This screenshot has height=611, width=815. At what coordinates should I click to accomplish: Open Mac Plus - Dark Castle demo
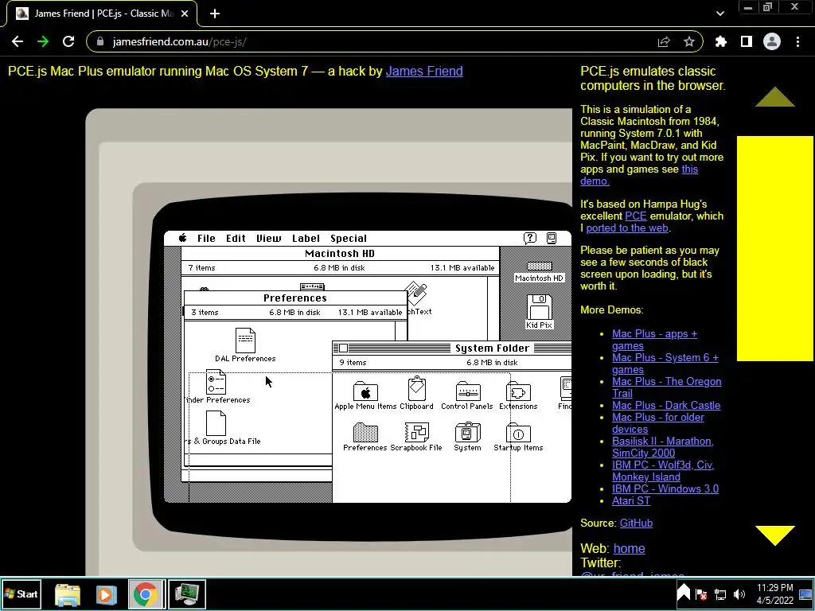666,405
